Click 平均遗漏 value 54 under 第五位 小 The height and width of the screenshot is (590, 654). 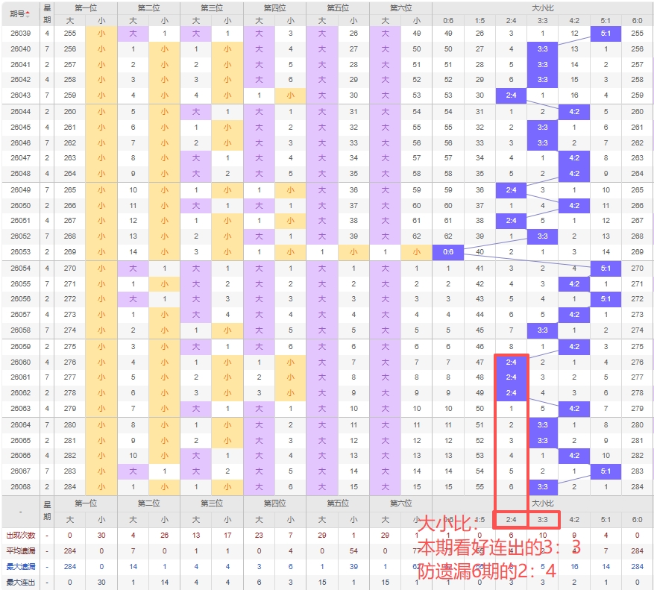pyautogui.click(x=353, y=551)
